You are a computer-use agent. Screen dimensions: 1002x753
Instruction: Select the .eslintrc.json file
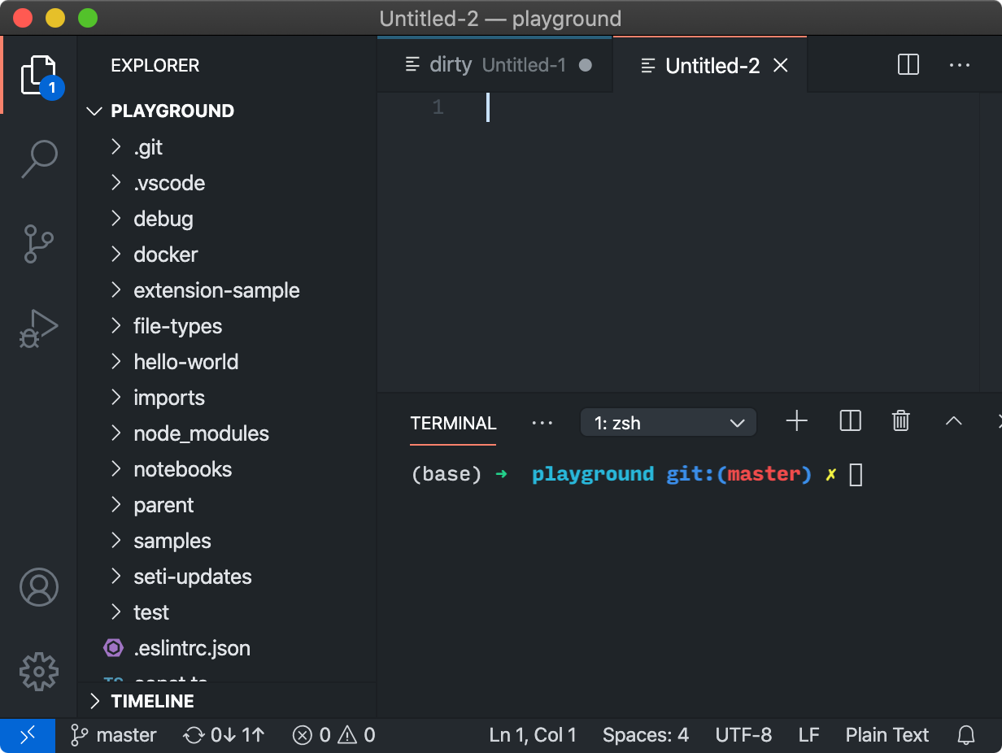click(193, 648)
